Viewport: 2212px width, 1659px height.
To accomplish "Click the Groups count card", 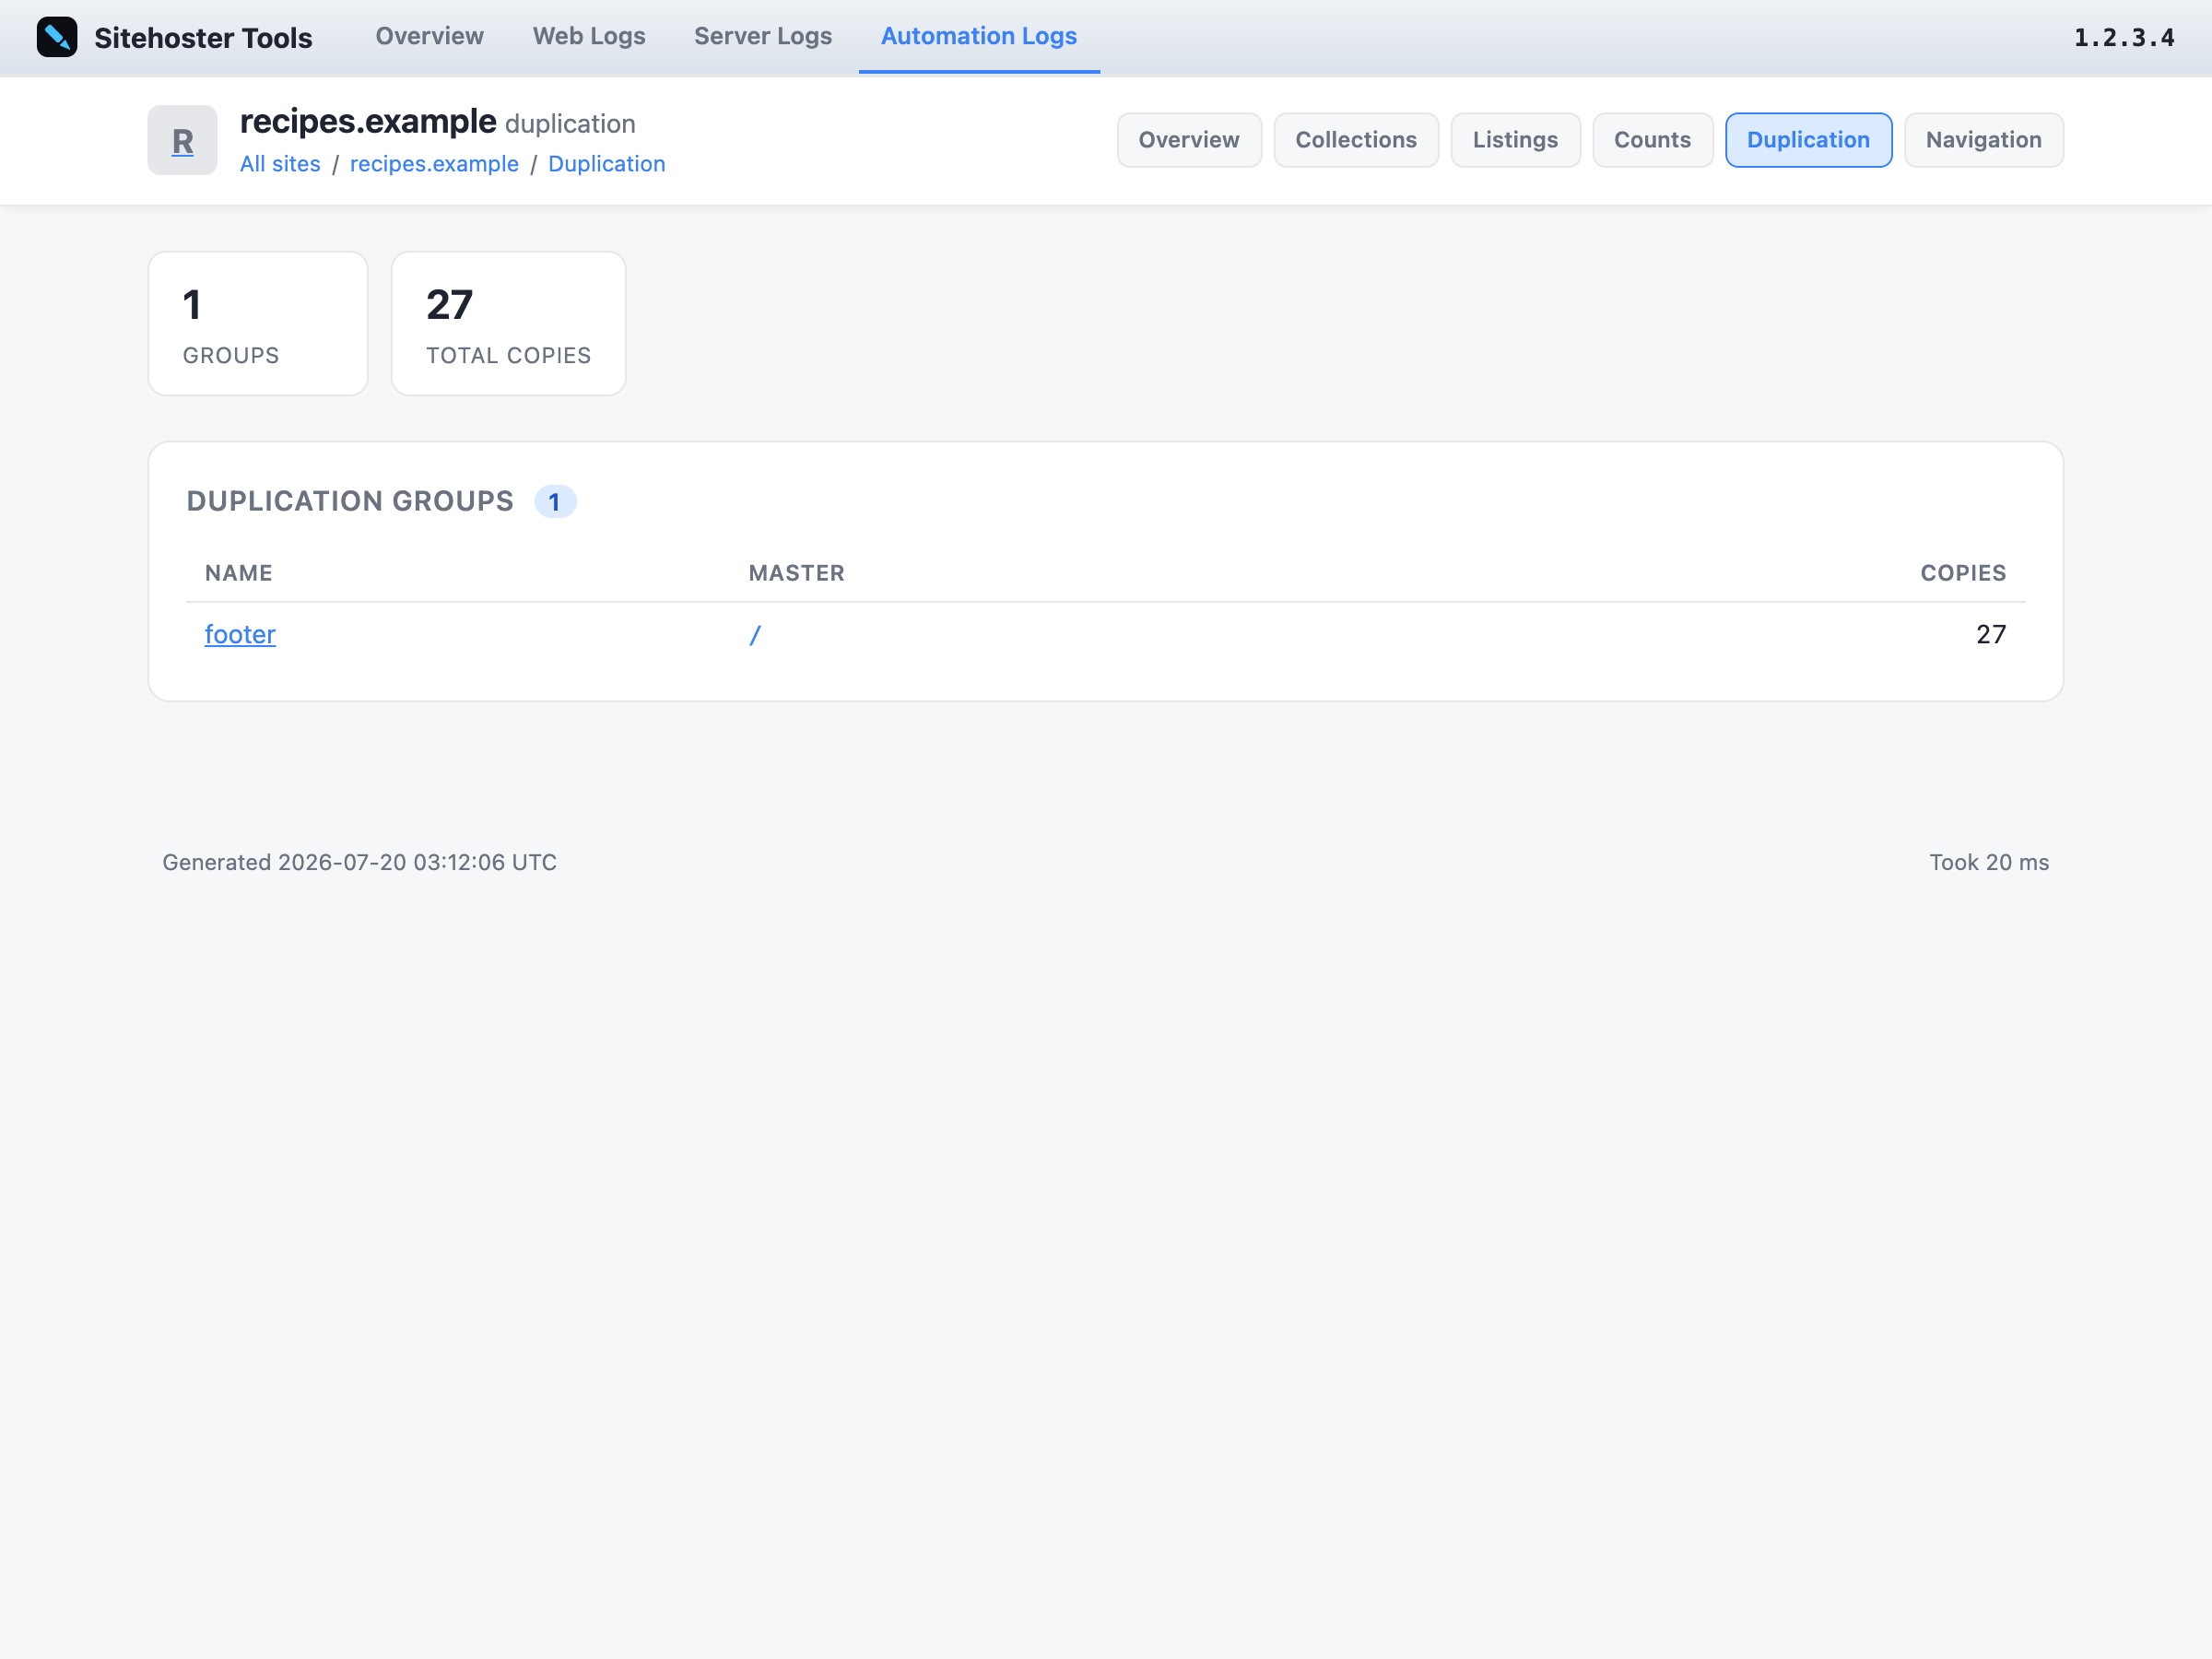I will point(258,323).
